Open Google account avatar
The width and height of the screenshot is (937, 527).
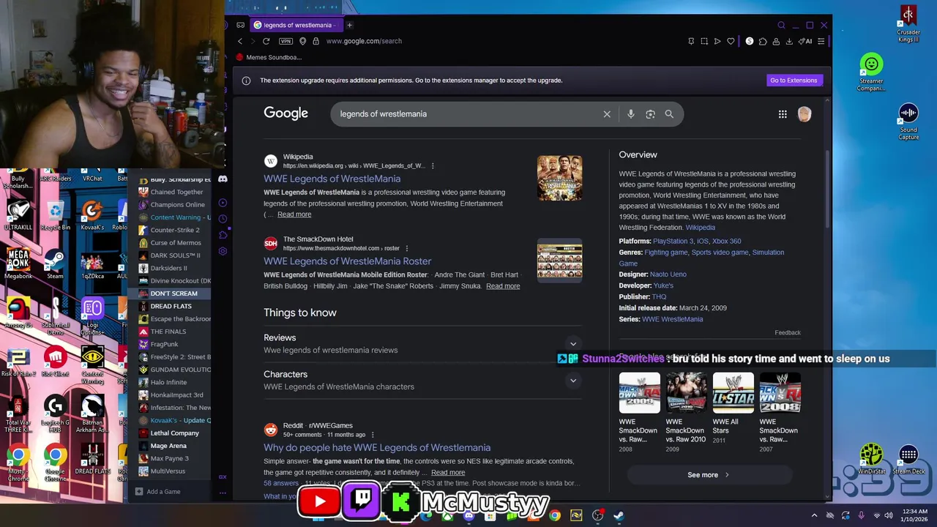tap(805, 114)
